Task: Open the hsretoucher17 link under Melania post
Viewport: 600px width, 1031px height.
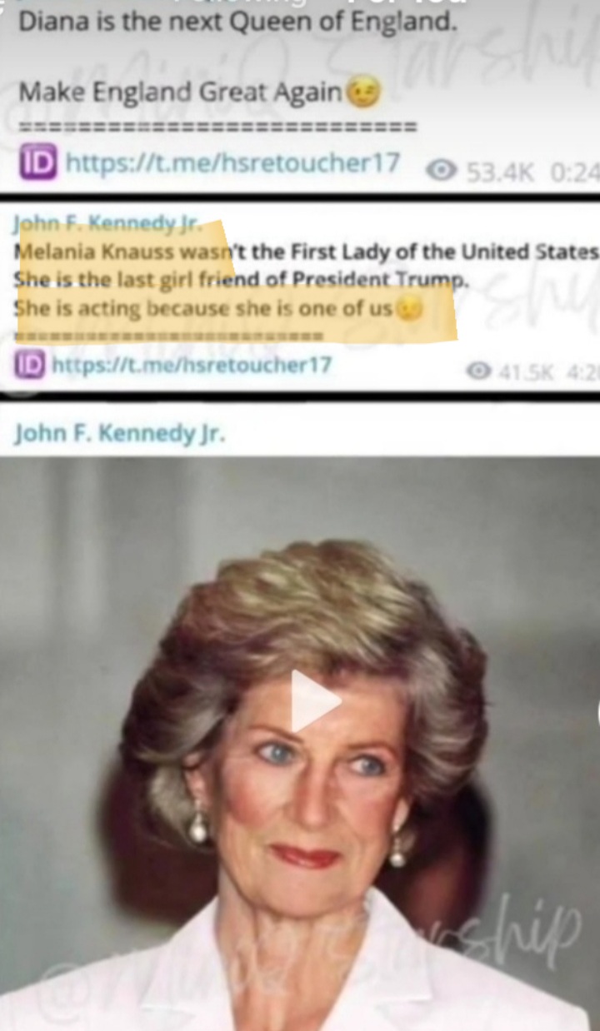Action: tap(192, 365)
